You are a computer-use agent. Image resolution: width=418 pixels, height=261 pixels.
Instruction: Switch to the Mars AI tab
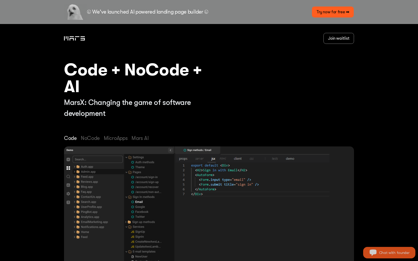(x=140, y=138)
